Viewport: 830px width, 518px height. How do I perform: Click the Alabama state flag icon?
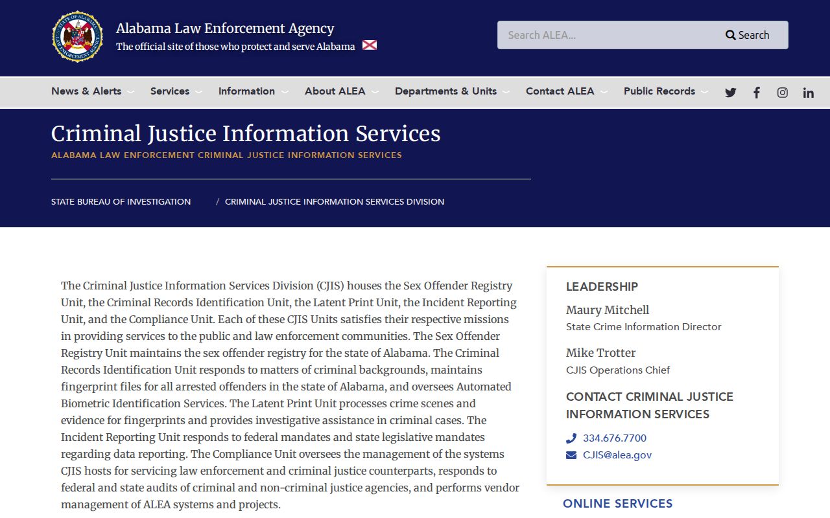pos(370,45)
